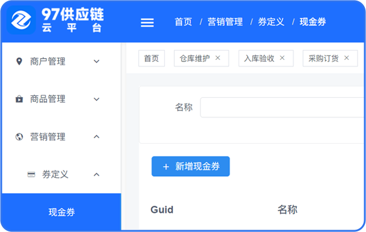Switch to the 采购订货 tab

331,58
